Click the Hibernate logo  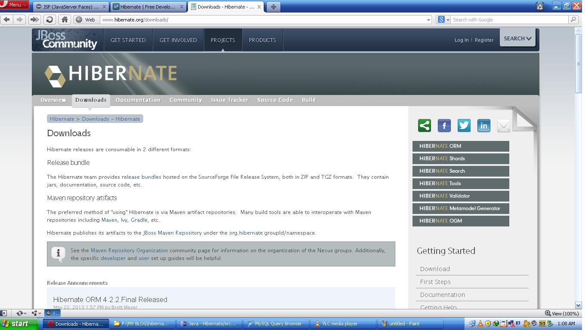[111, 75]
